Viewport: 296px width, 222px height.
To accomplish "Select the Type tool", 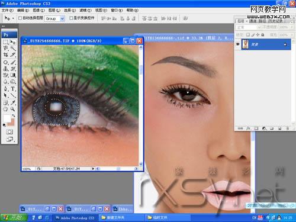I will pyautogui.click(x=13, y=89).
